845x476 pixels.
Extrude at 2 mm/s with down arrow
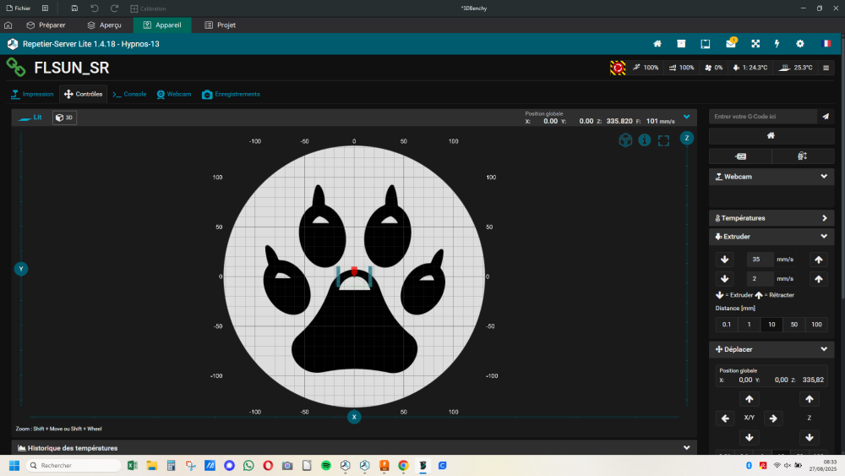725,279
